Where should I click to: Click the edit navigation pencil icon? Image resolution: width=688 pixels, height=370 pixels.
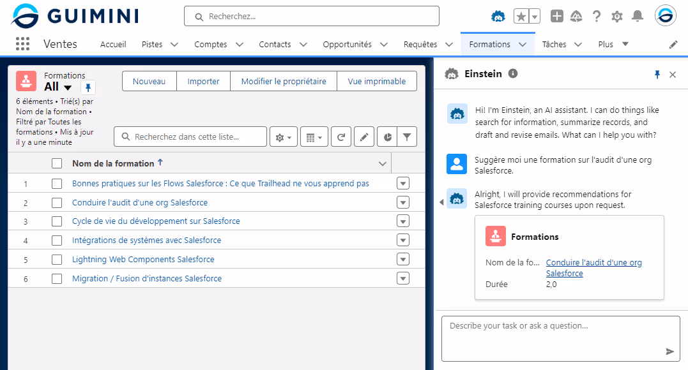[673, 44]
